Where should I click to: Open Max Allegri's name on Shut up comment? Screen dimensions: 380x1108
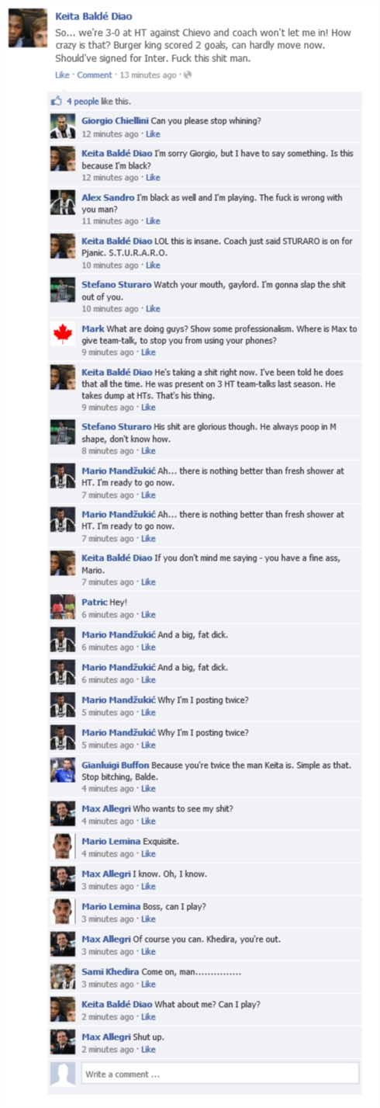coord(106,1037)
